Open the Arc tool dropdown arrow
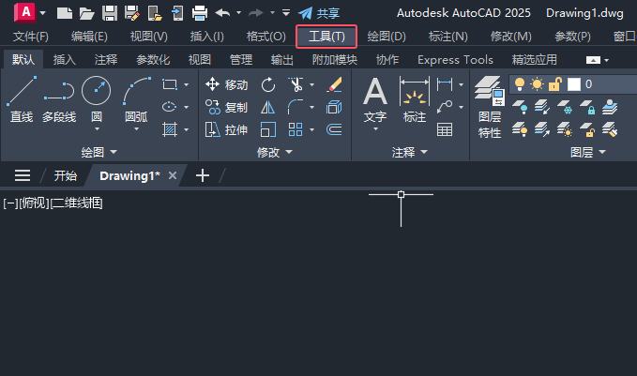 pos(137,129)
